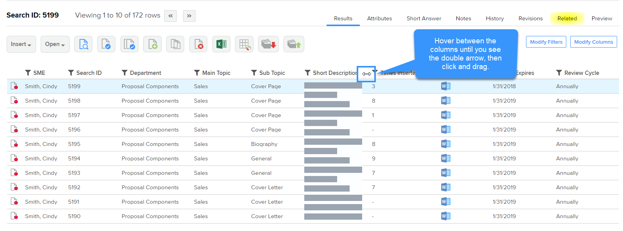Click the folder with red down arrow icon
623x231 pixels.
(269, 44)
